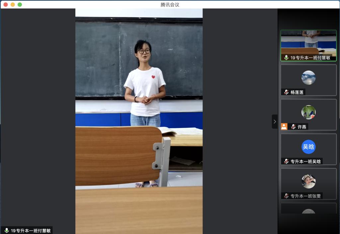Select 许燕's round avatar picture
This screenshot has width=340, height=234.
click(x=308, y=112)
